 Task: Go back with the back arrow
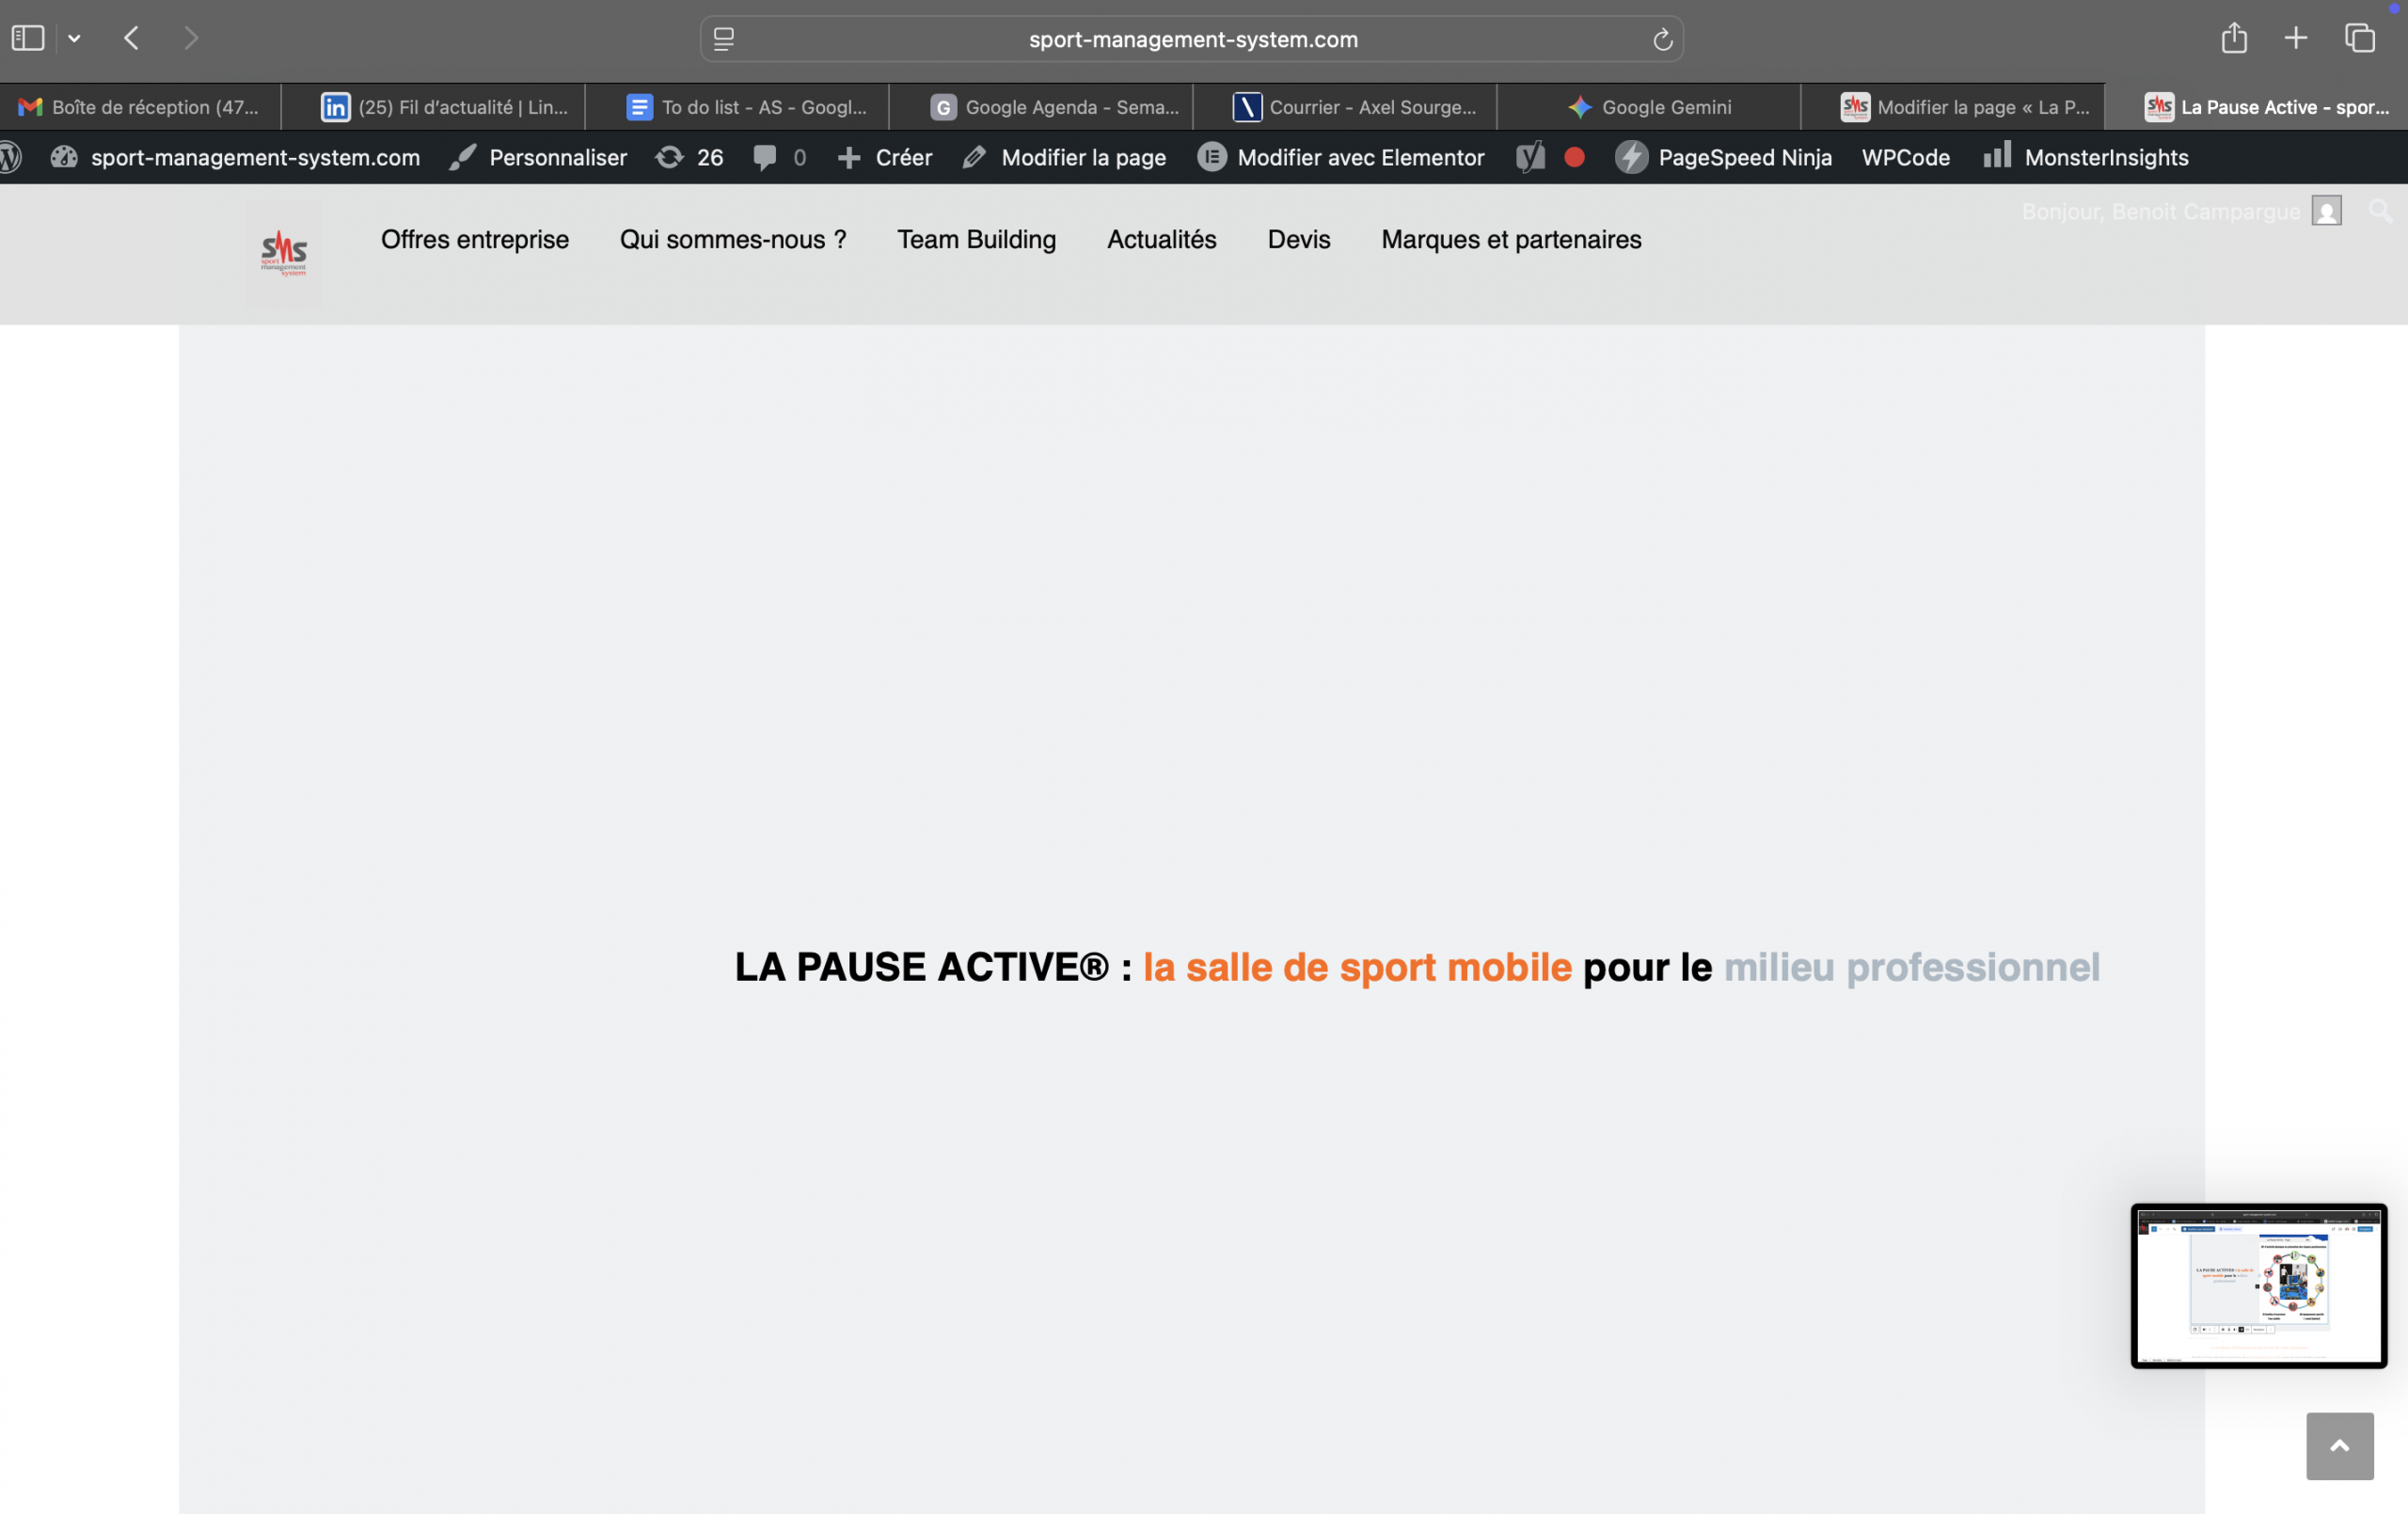(x=131, y=38)
